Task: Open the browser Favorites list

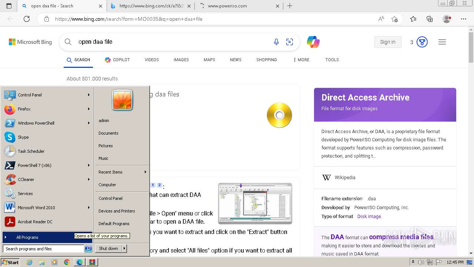Action: point(413,19)
